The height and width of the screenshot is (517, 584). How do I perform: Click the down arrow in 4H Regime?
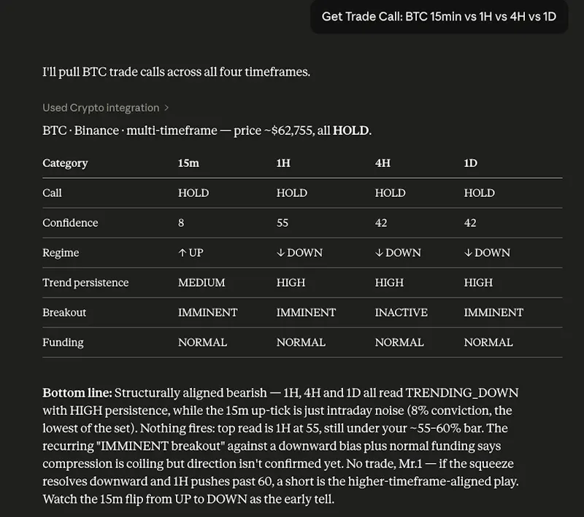click(x=379, y=253)
